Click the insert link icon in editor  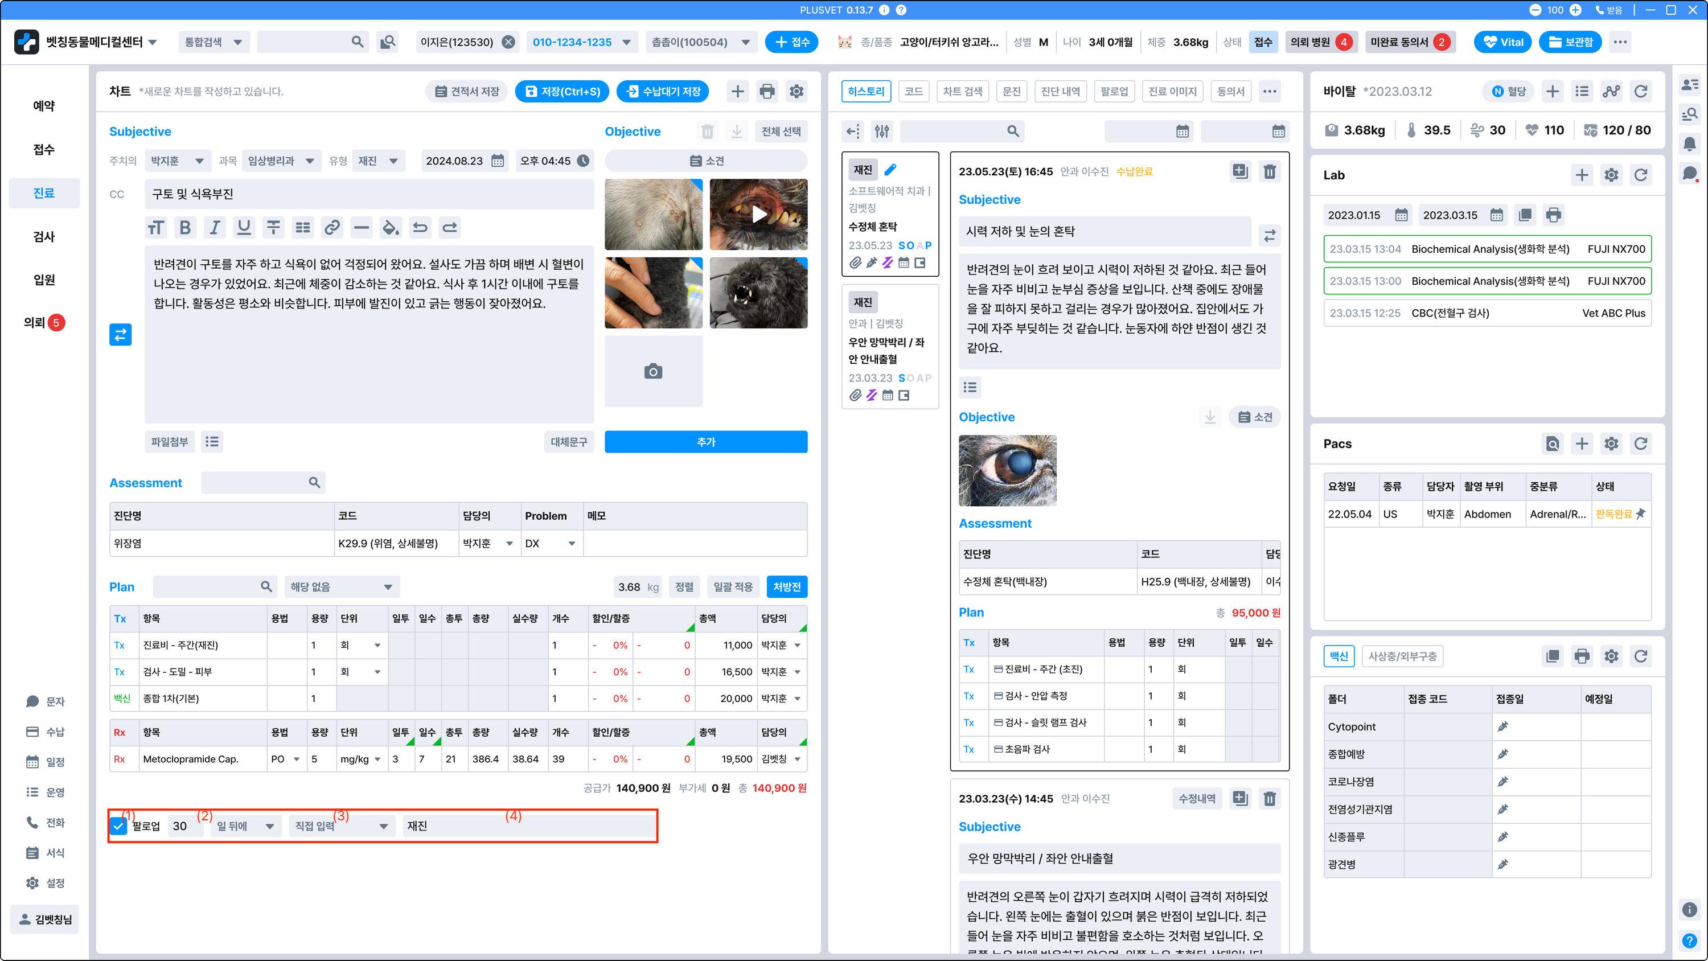pyautogui.click(x=332, y=228)
